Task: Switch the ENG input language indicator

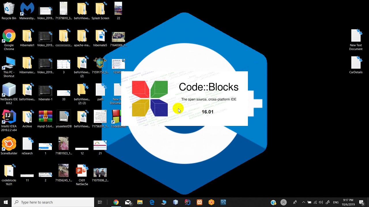Action: point(336,202)
